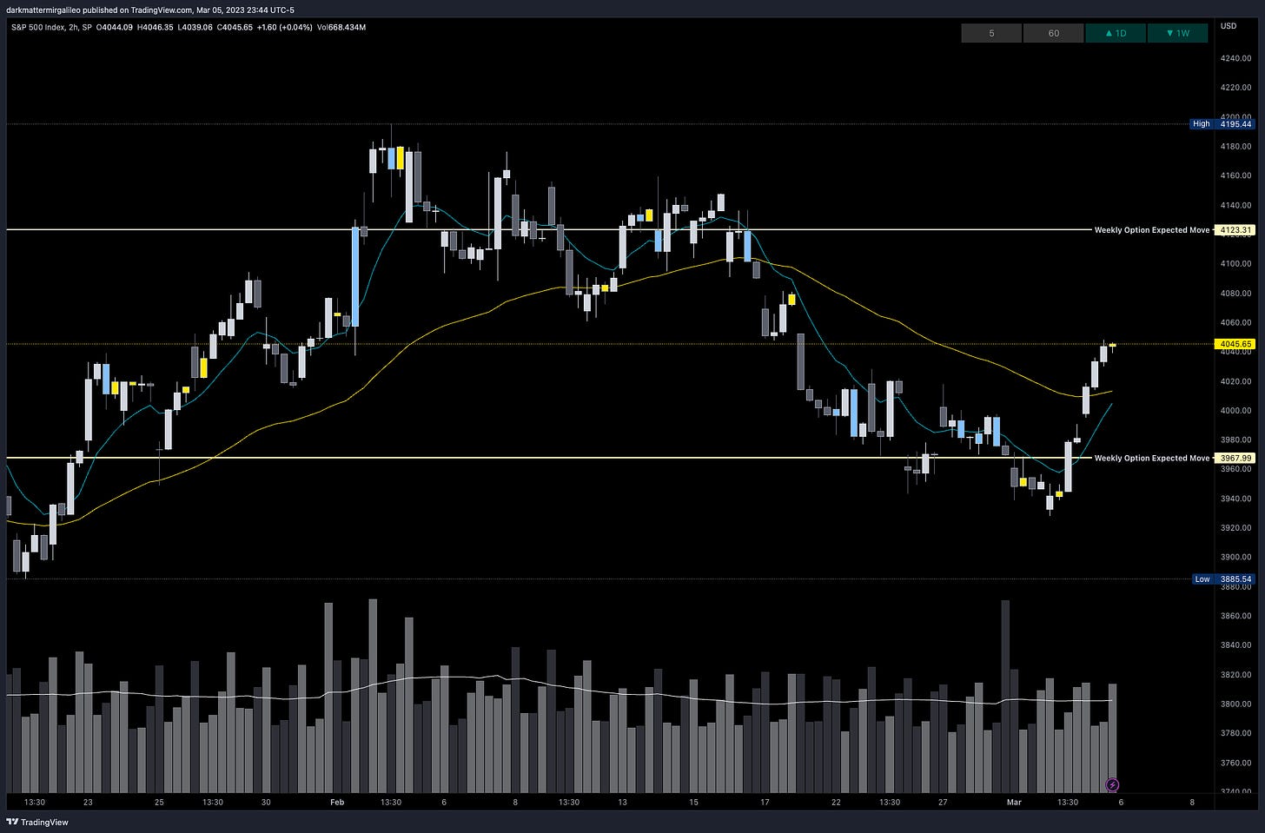This screenshot has height=833, width=1265.
Task: Click the 4220.00 price axis label
Action: pos(1235,88)
